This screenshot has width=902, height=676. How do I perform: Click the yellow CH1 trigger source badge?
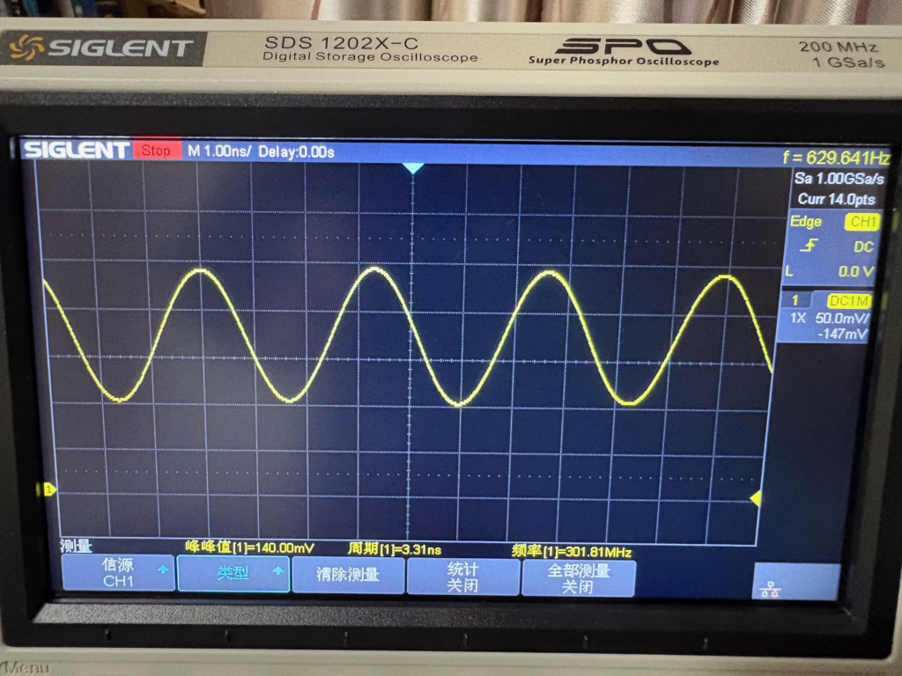(861, 222)
